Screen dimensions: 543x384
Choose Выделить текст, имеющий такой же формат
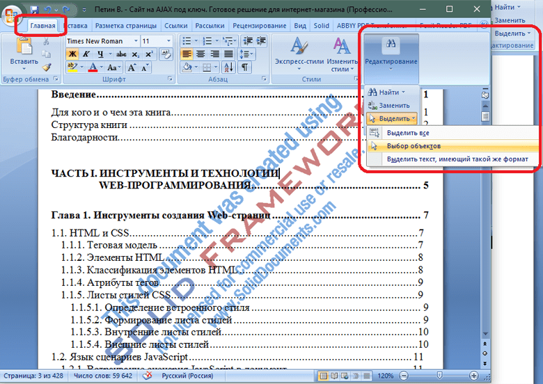(x=452, y=159)
